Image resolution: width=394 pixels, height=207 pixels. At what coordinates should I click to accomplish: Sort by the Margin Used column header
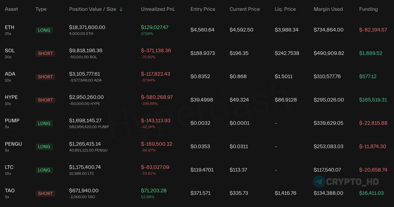pyautogui.click(x=328, y=9)
